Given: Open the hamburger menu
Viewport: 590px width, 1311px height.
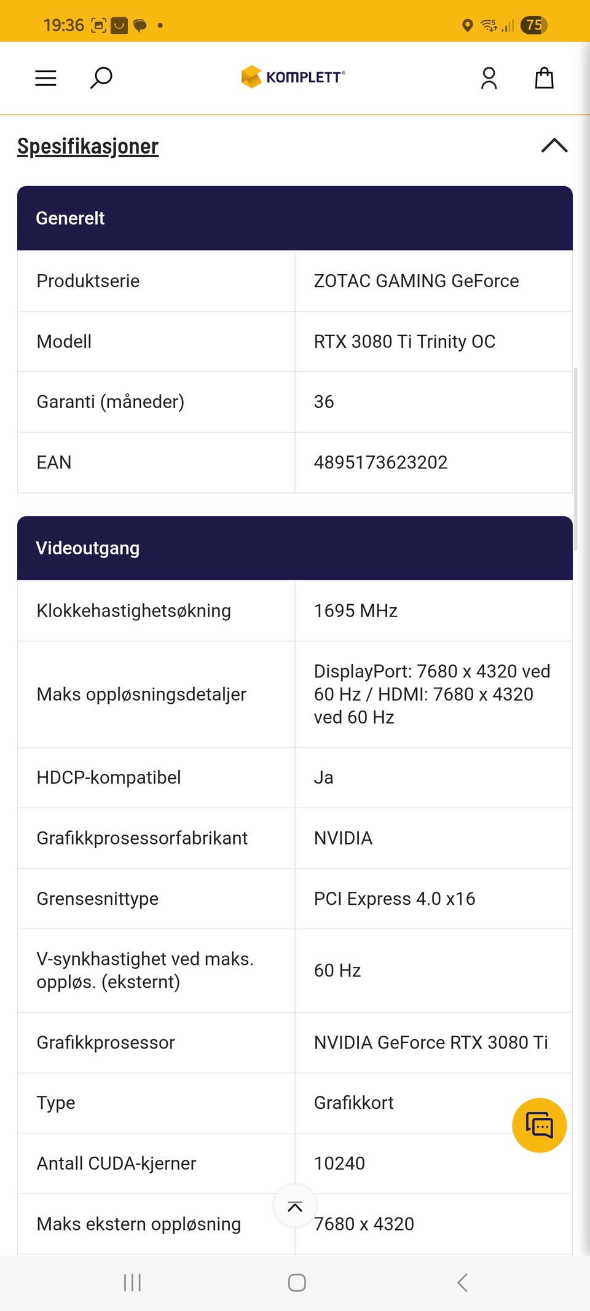Looking at the screenshot, I should [45, 78].
